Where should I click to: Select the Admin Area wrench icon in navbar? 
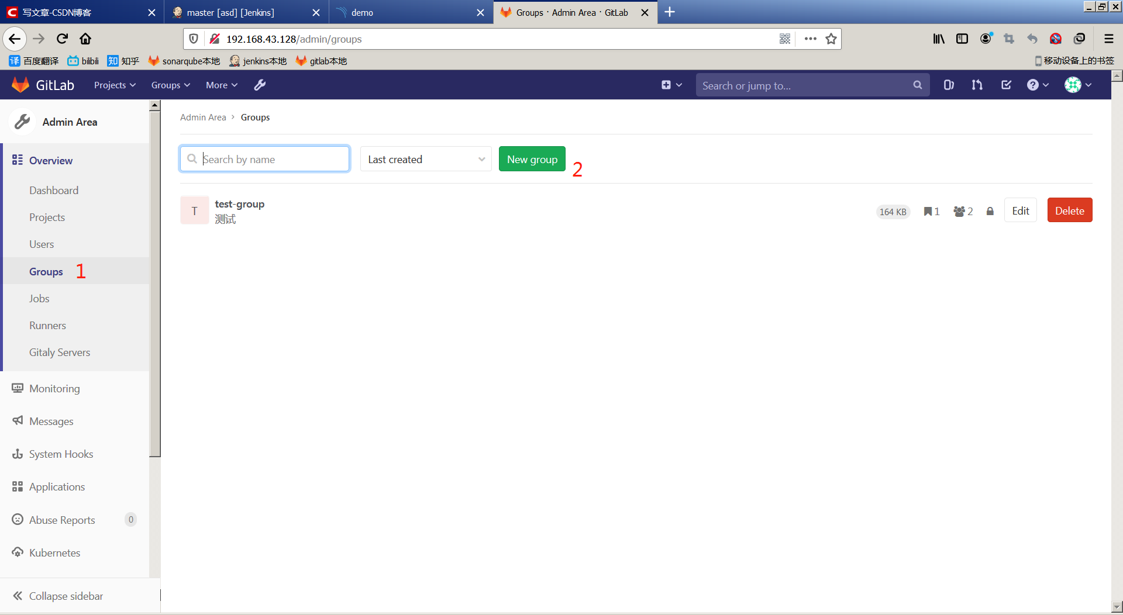point(260,85)
